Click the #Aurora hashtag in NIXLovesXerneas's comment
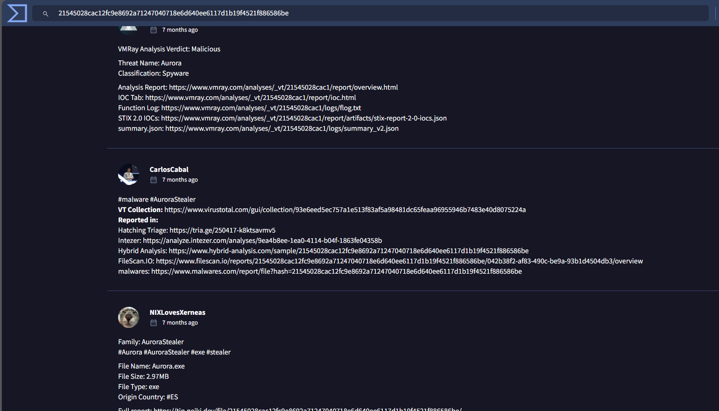The width and height of the screenshot is (719, 411). 130,352
